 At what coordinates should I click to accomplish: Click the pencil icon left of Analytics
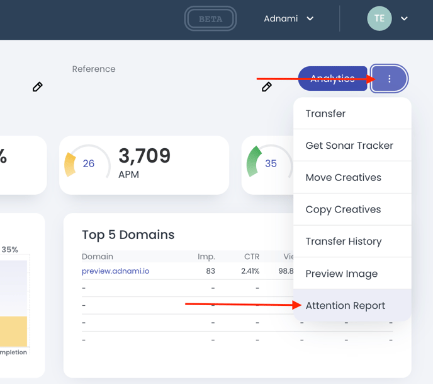point(266,86)
